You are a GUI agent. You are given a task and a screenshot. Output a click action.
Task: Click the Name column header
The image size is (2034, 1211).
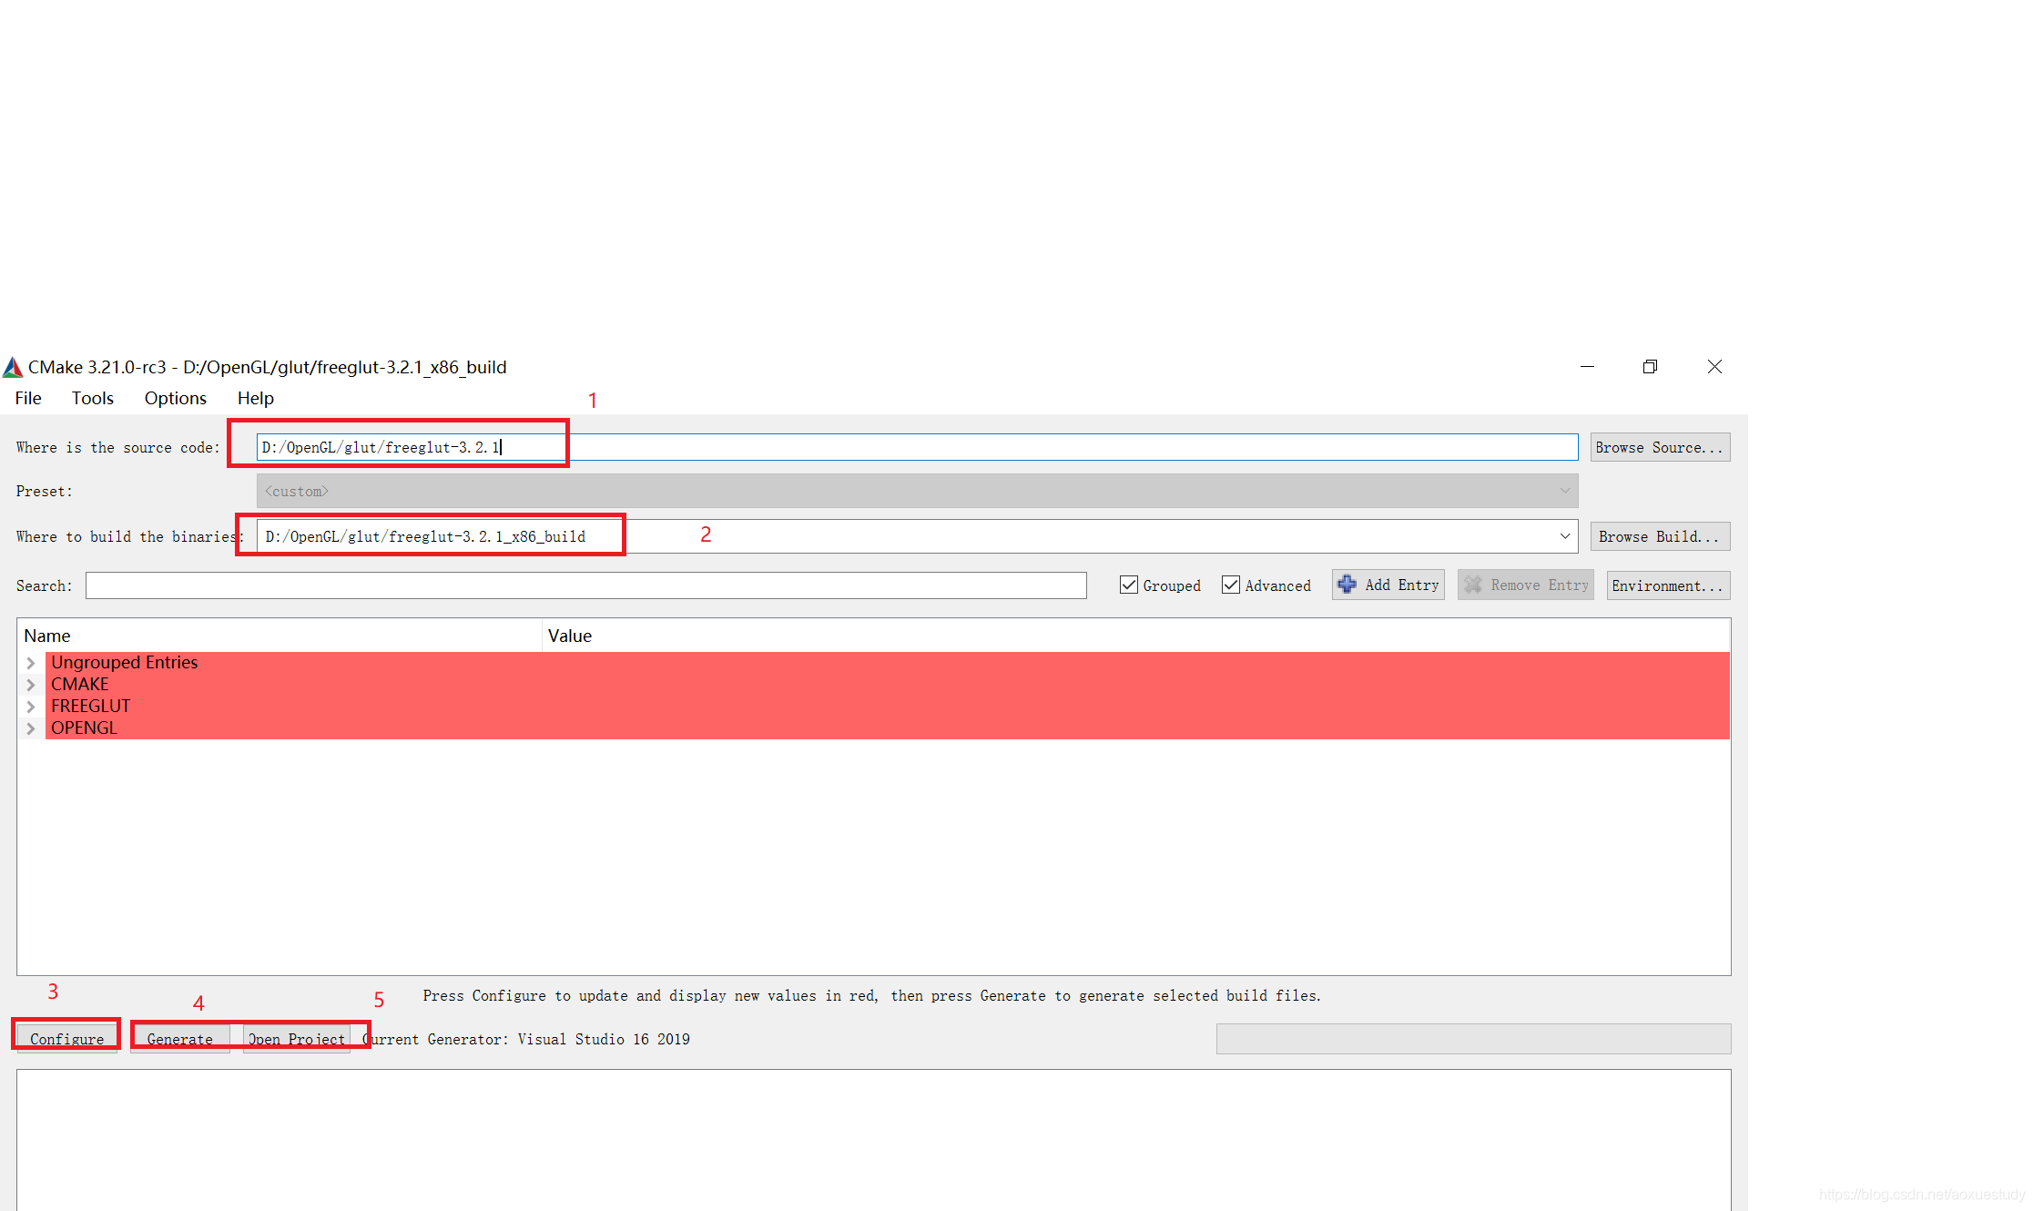point(280,636)
